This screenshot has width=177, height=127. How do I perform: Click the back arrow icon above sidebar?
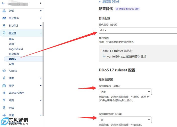click(x=3, y=3)
